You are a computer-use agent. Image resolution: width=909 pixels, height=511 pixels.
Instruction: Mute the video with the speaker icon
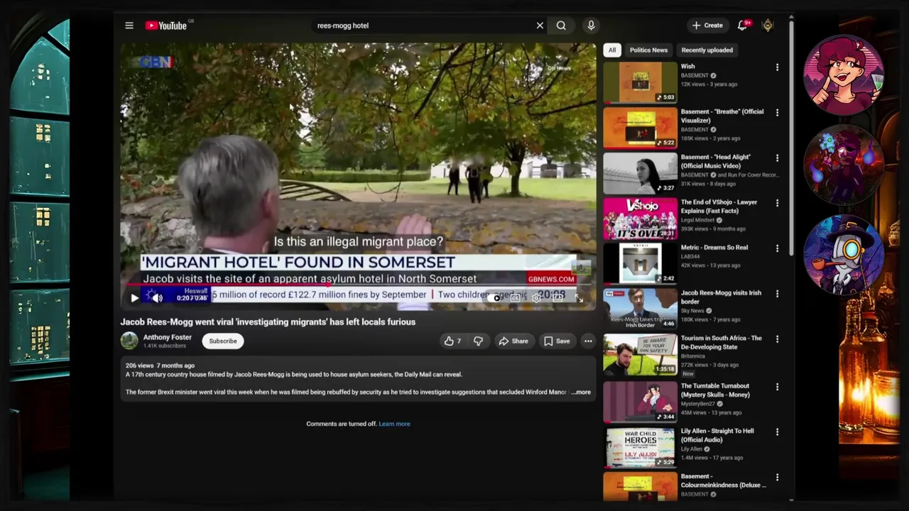pyautogui.click(x=157, y=298)
